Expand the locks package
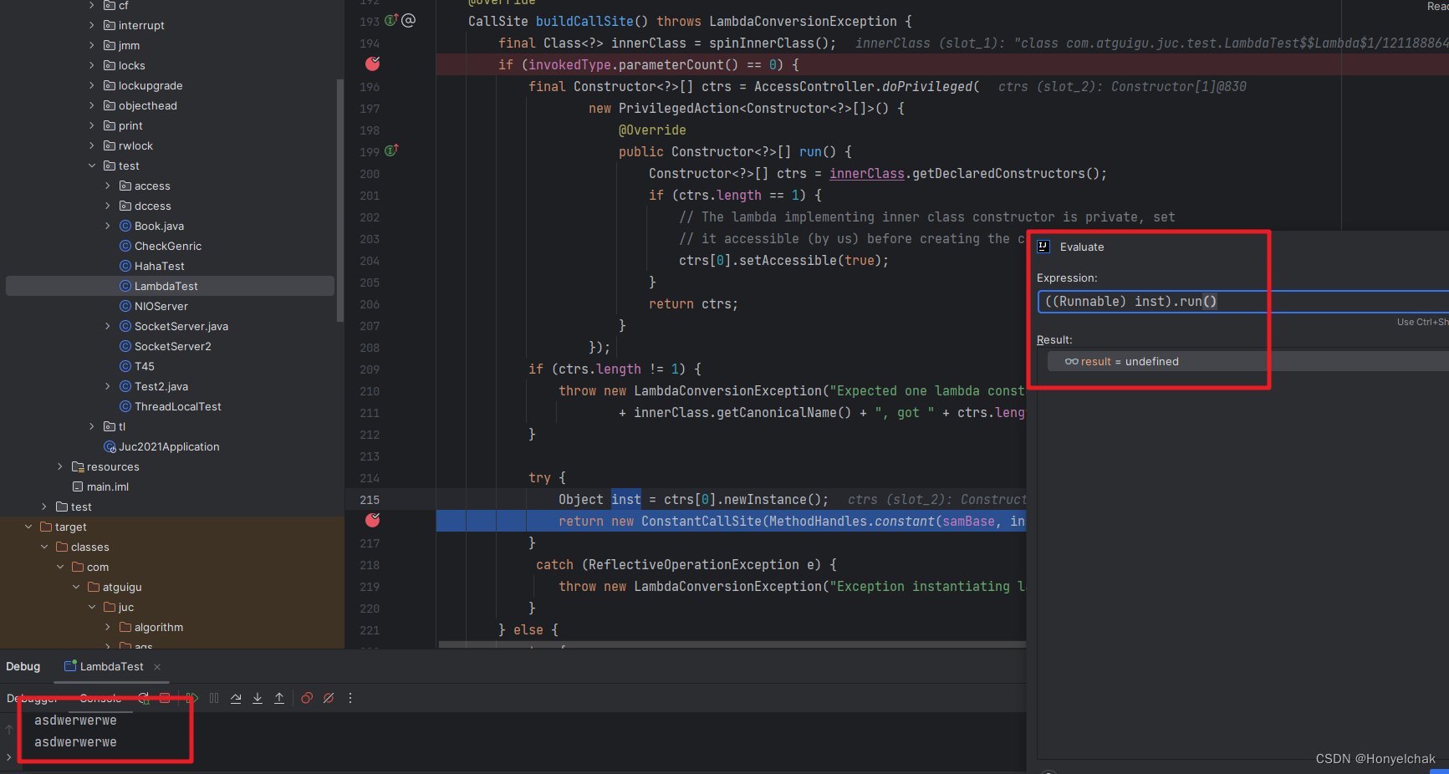Screen dimensions: 1449x774 92,65
